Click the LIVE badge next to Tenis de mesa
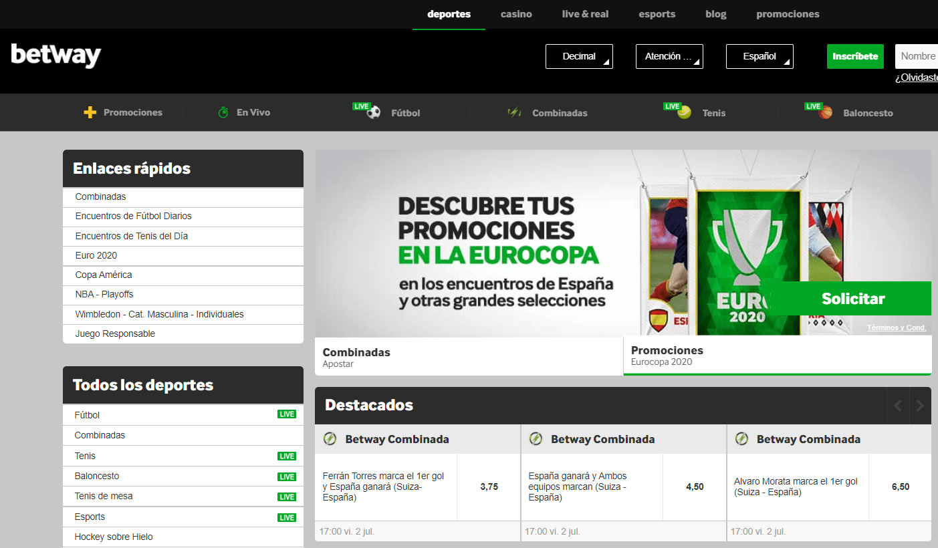Image resolution: width=938 pixels, height=548 pixels. pos(287,497)
